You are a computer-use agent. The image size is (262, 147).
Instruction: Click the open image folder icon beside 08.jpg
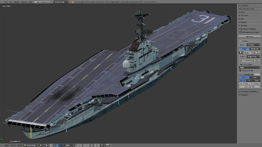256,52
